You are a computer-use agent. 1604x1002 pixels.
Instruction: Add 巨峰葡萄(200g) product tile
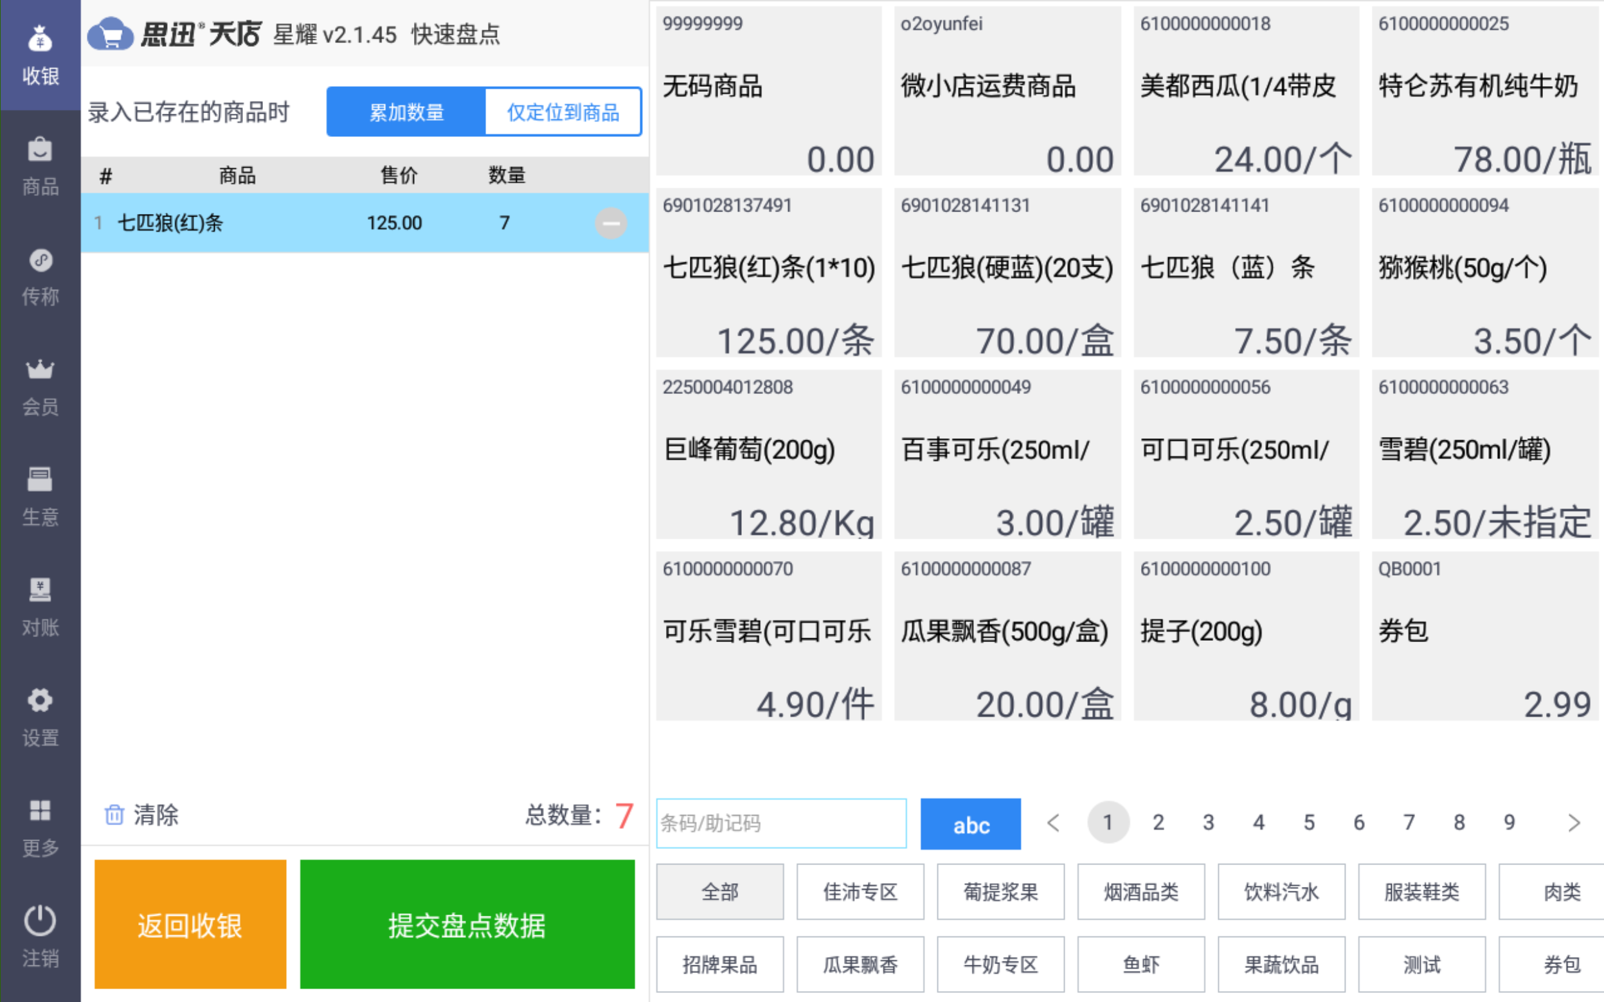(x=769, y=454)
